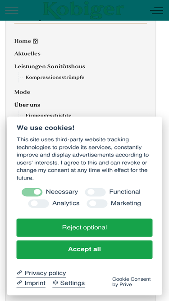Follow the Cookie Consent by Prive link
The height and width of the screenshot is (301, 169).
click(132, 282)
